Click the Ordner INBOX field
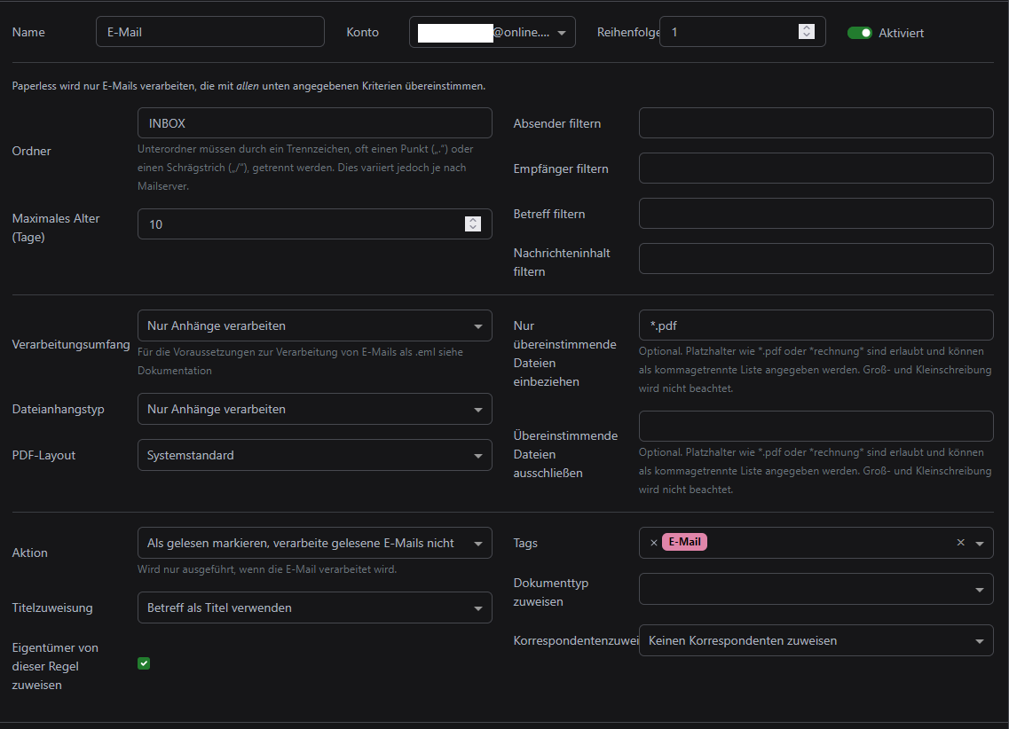1009x729 pixels. tap(314, 123)
